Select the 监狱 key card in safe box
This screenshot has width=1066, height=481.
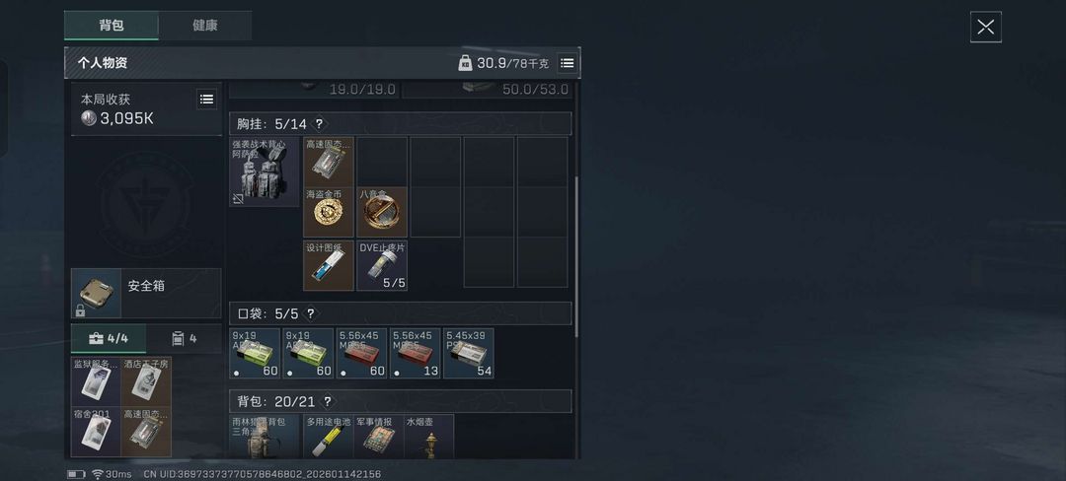point(96,382)
